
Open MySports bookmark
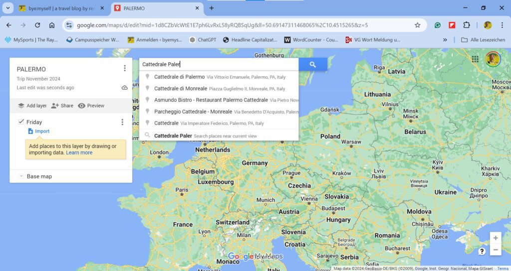(x=31, y=40)
